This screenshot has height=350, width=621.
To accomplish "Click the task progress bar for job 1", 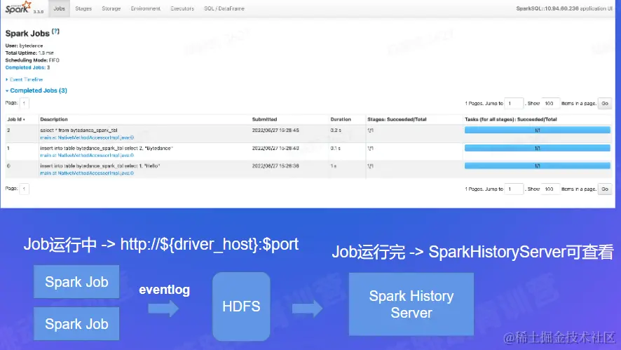I will click(537, 148).
